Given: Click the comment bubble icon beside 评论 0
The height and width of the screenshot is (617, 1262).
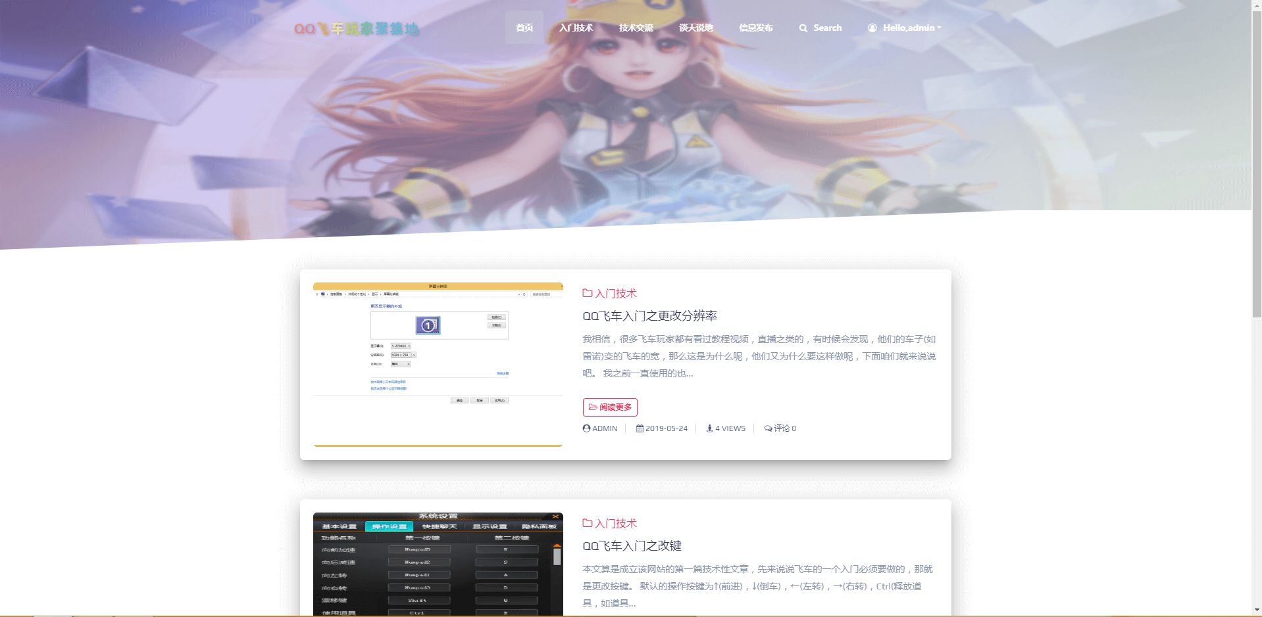Looking at the screenshot, I should pos(768,428).
